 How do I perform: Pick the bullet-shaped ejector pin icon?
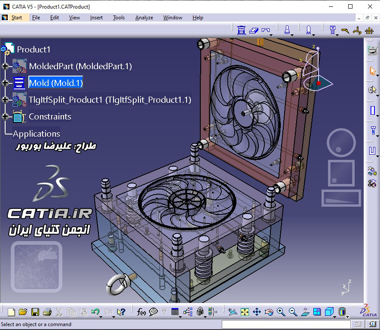309,30
